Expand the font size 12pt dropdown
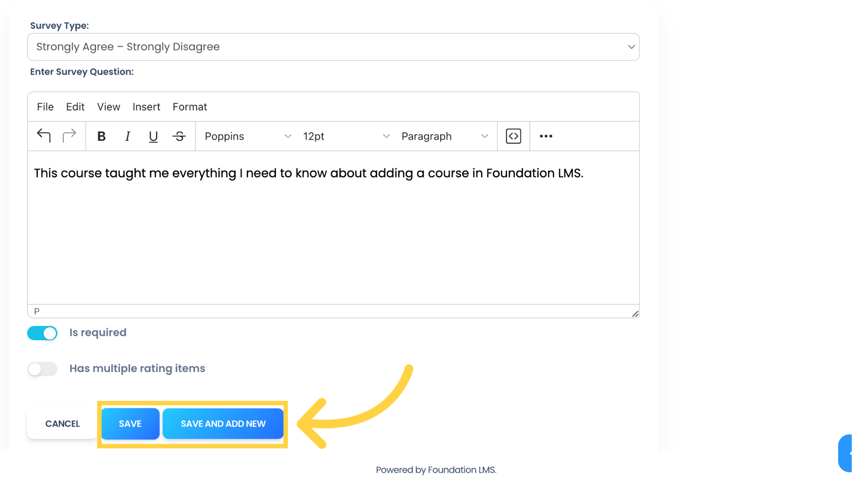Image resolution: width=852 pixels, height=479 pixels. (x=346, y=136)
